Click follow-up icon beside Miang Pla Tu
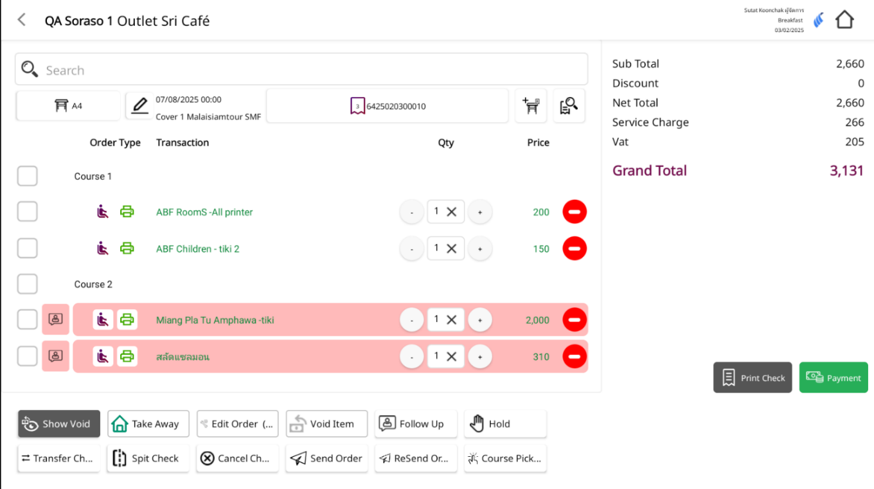This screenshot has width=874, height=489. click(x=56, y=319)
